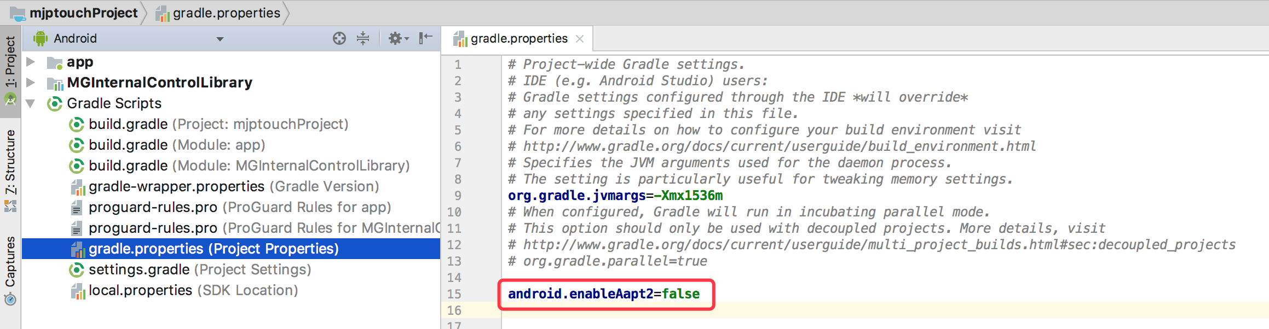Click the "# org.gradle.parallel=true" comment line

pos(608,261)
